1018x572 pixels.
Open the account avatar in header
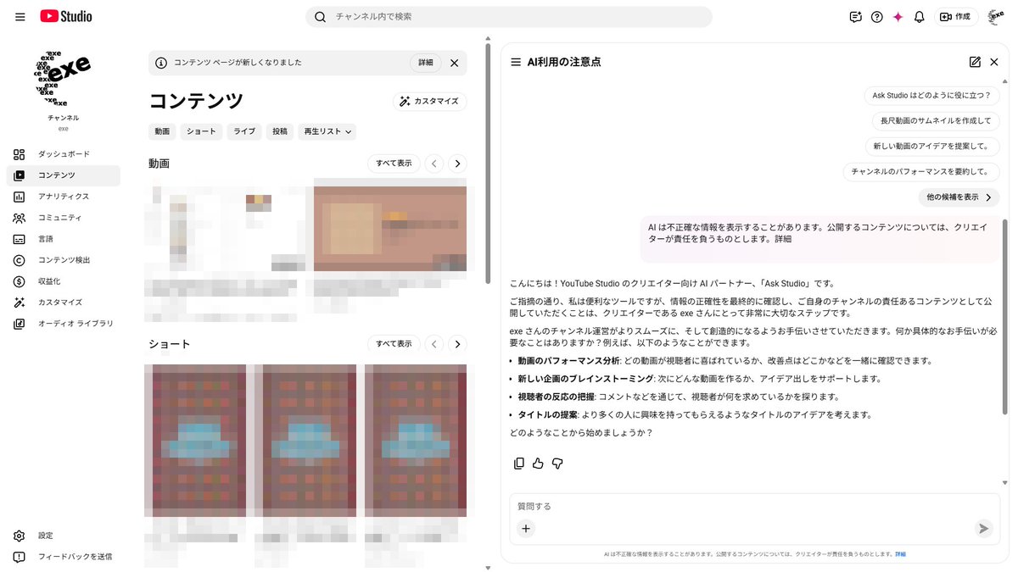(996, 17)
